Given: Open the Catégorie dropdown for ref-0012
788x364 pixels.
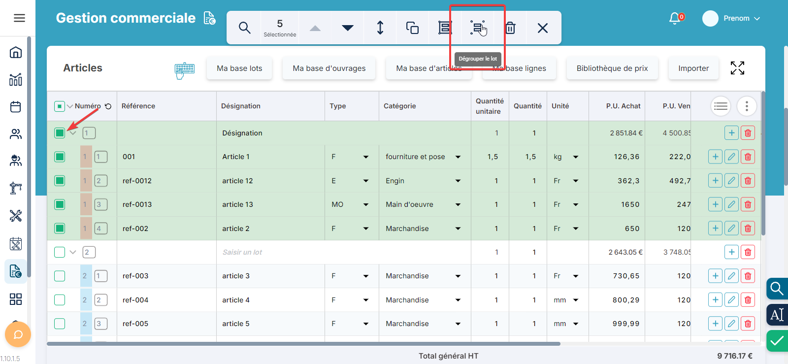Looking at the screenshot, I should tap(458, 181).
